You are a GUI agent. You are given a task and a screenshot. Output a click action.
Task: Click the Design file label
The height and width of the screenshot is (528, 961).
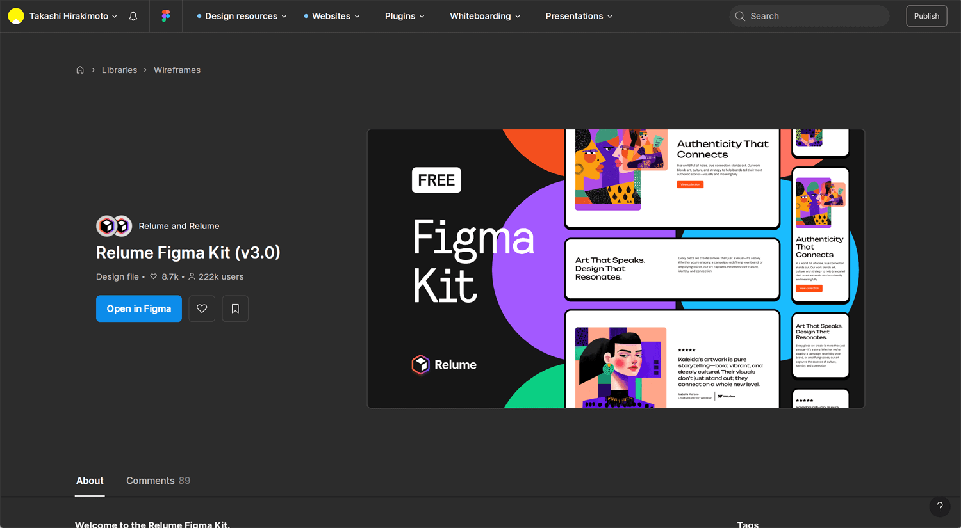[x=117, y=276]
